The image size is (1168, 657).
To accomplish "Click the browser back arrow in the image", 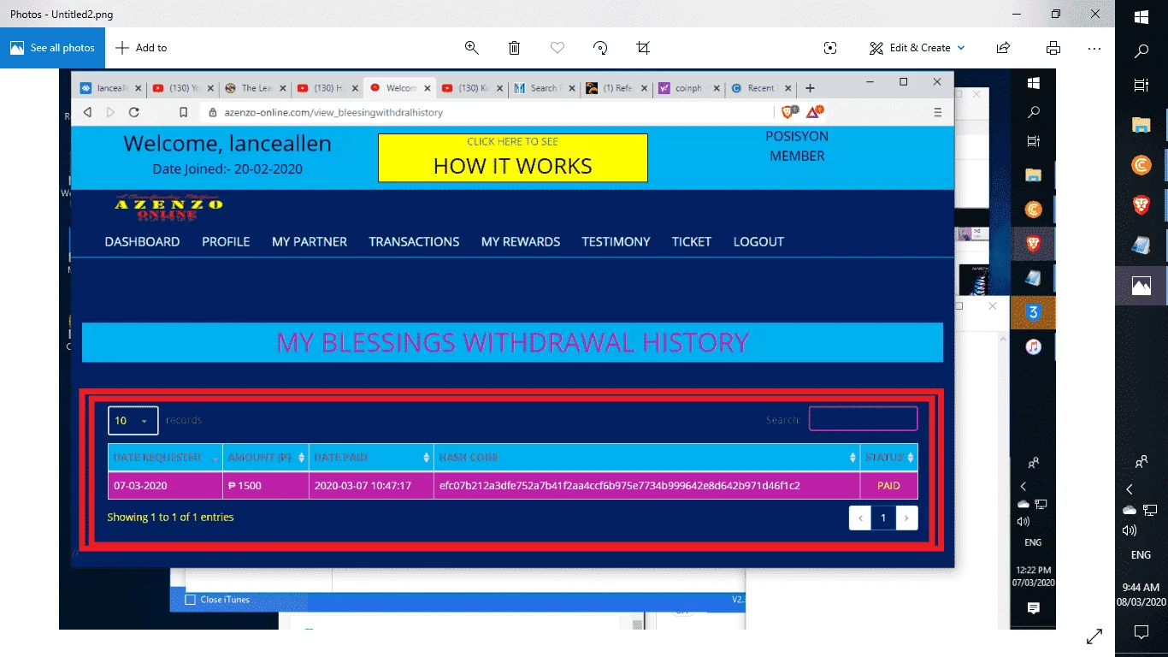I will point(87,112).
